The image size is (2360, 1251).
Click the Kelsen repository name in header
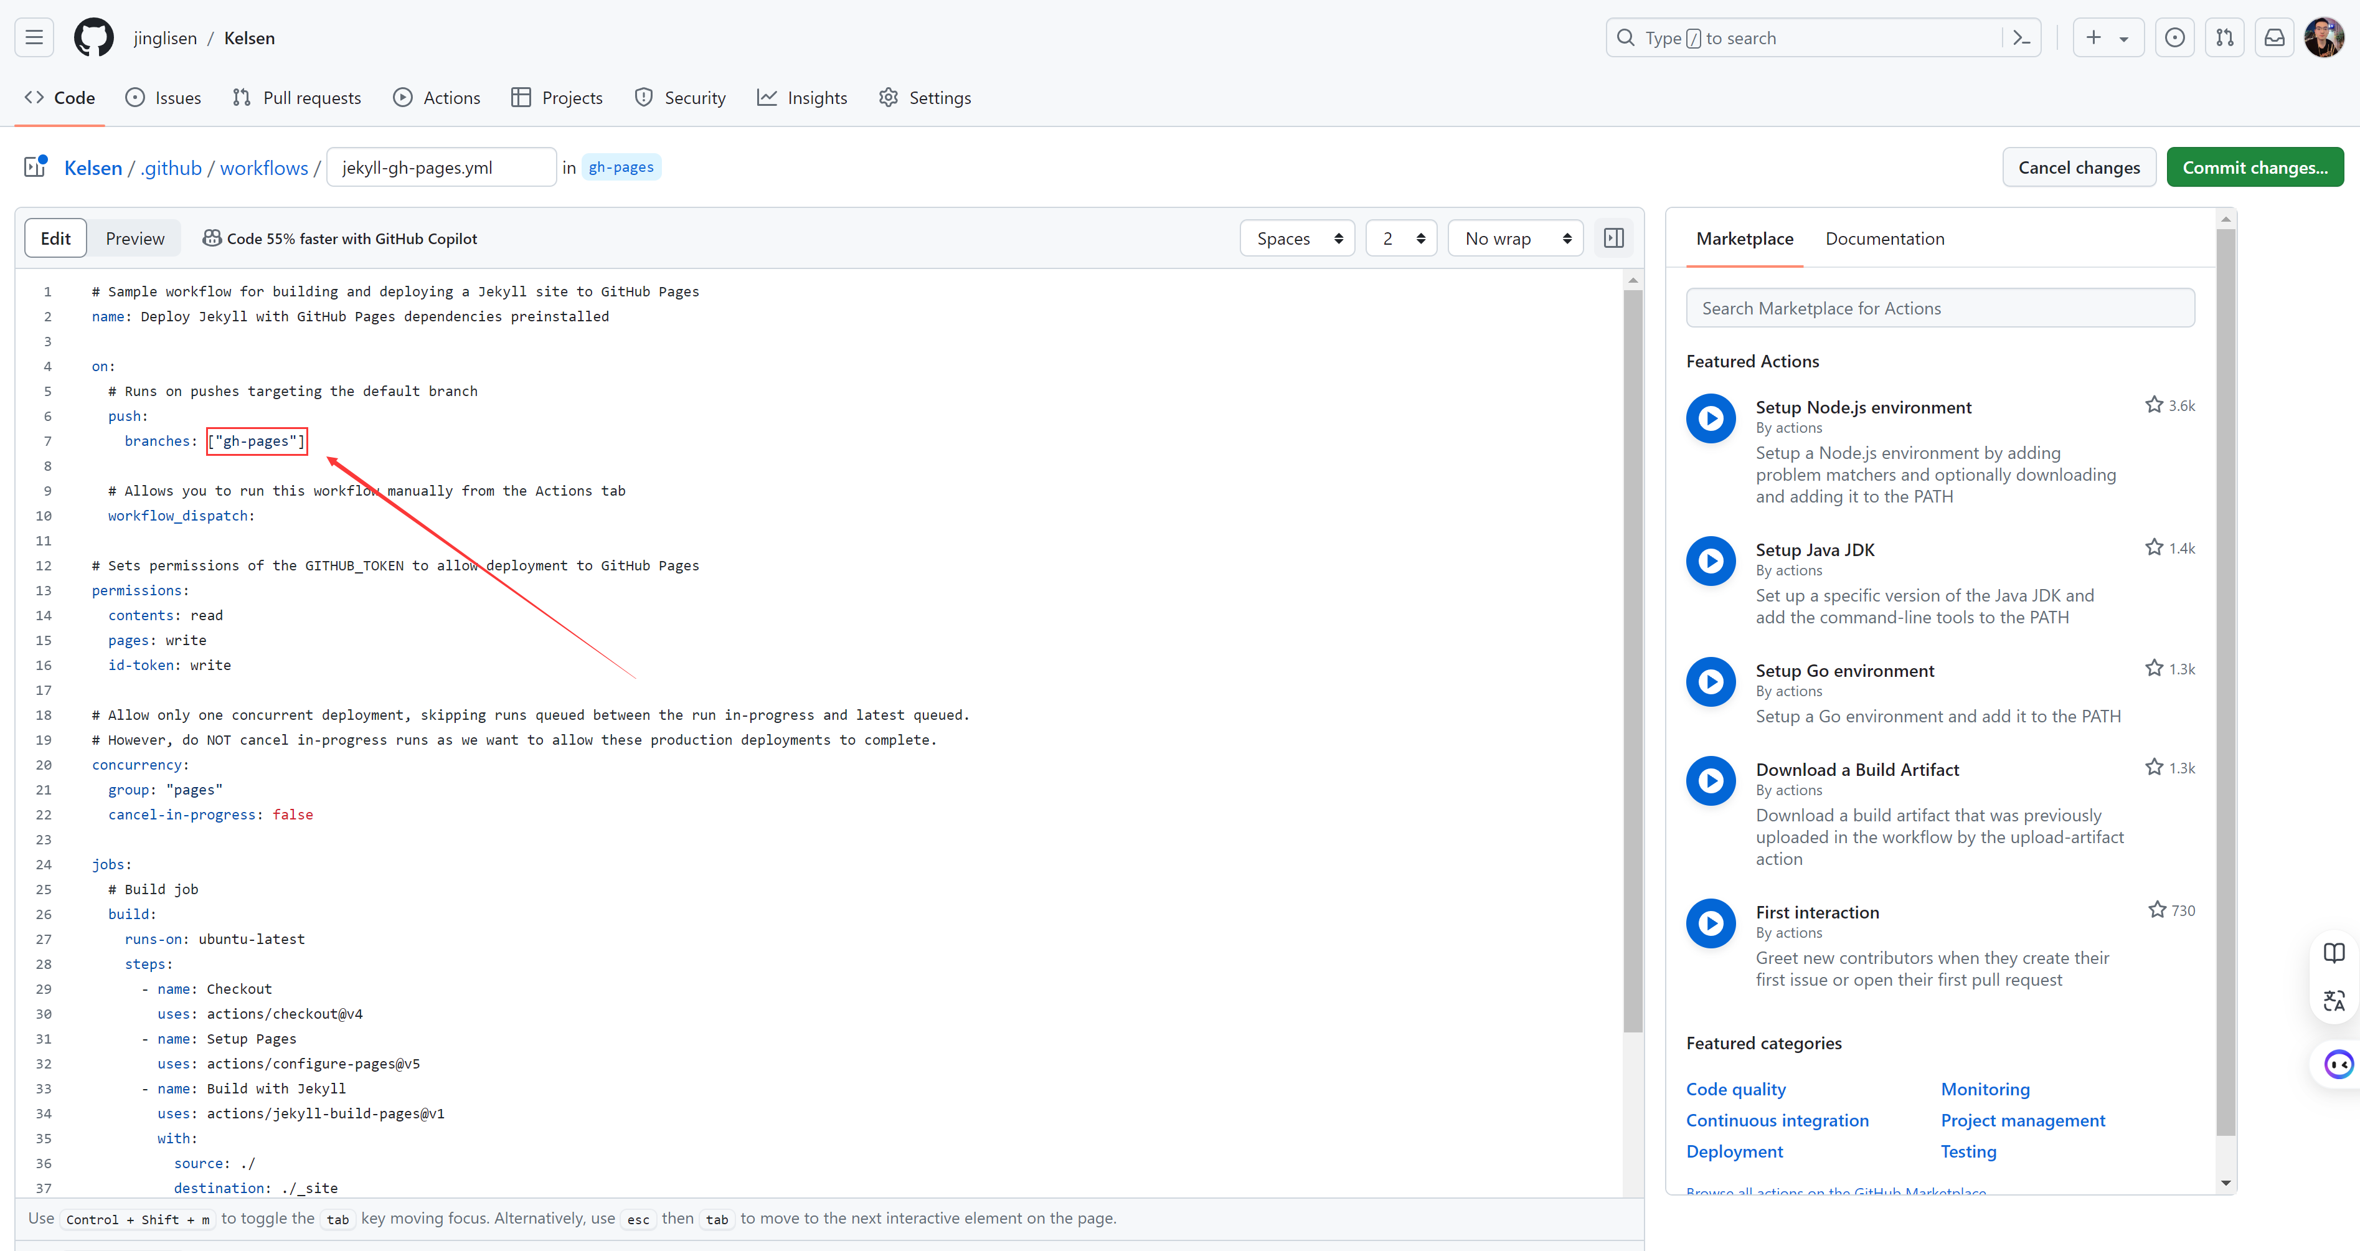(249, 37)
